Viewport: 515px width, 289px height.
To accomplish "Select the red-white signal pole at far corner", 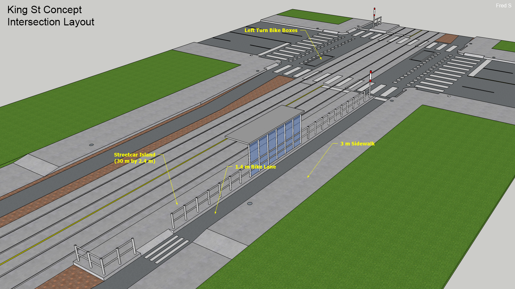I will pyautogui.click(x=374, y=17).
